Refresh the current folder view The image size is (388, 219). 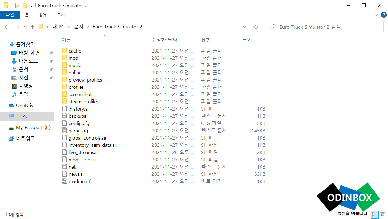pos(256,27)
